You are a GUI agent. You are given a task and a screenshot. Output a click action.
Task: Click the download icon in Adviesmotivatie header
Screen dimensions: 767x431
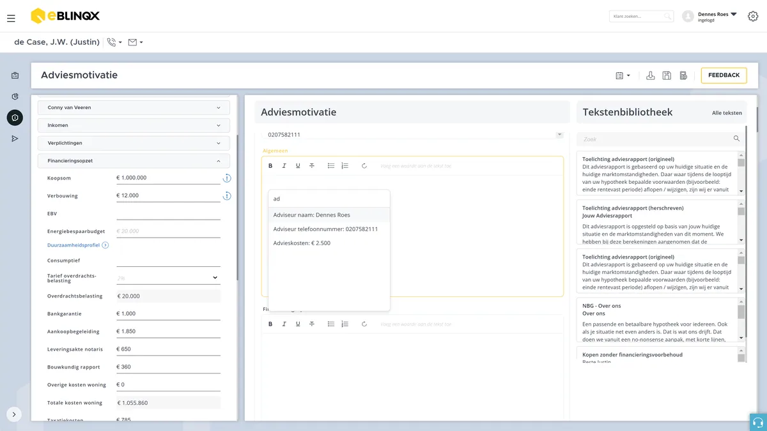pos(650,75)
